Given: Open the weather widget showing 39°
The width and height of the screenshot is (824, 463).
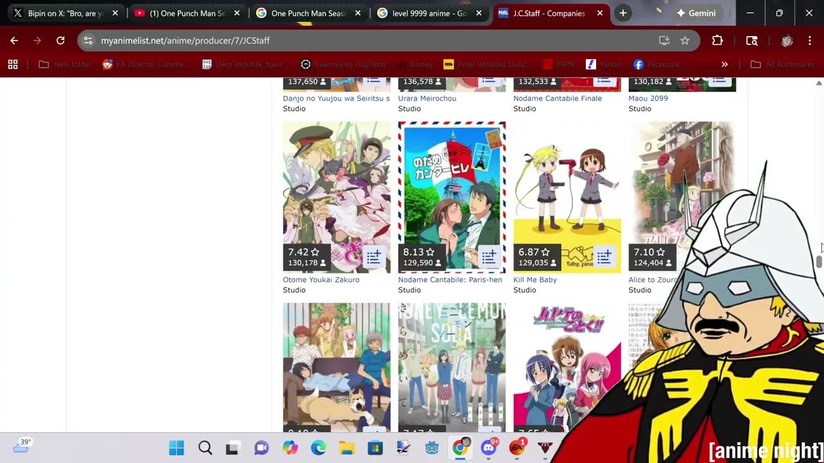Looking at the screenshot, I should [22, 446].
